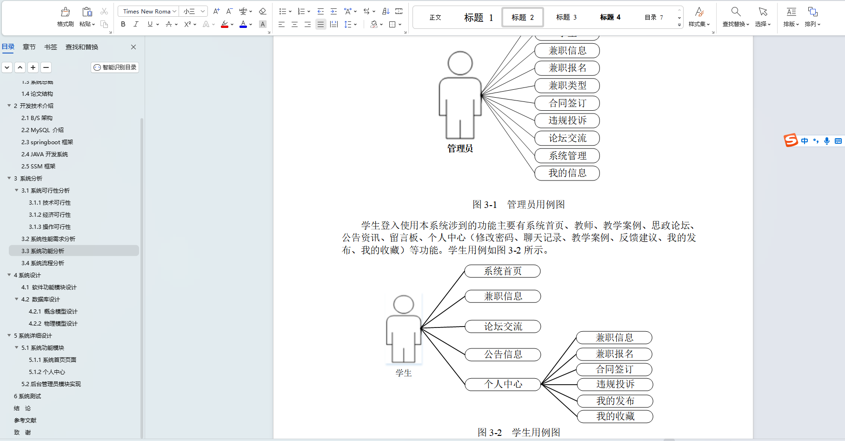
Task: Click the Copy icon below the scissors
Action: (x=104, y=24)
